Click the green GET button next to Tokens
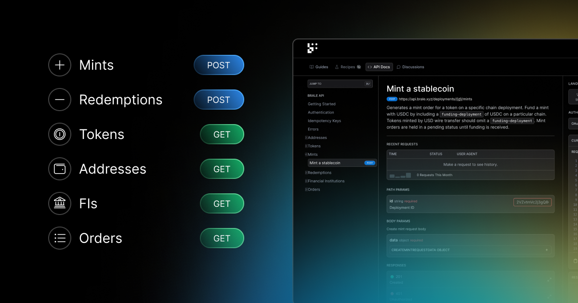 point(222,134)
